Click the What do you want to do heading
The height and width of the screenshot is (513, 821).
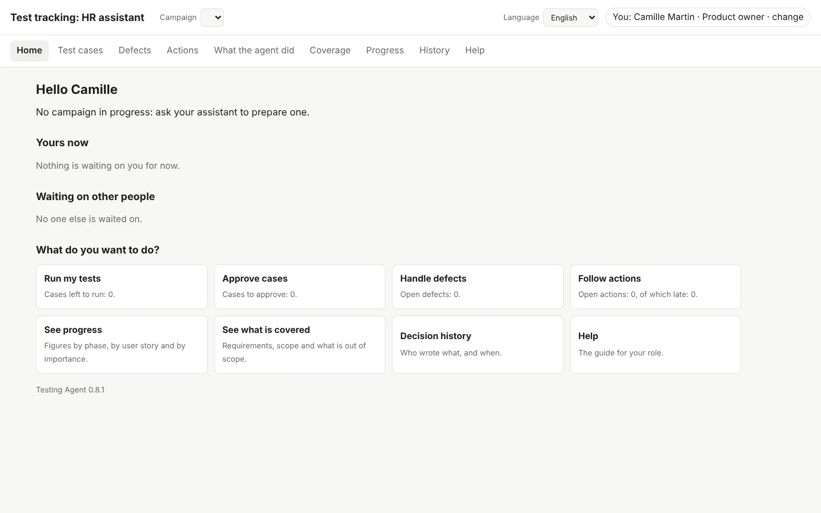(x=97, y=250)
